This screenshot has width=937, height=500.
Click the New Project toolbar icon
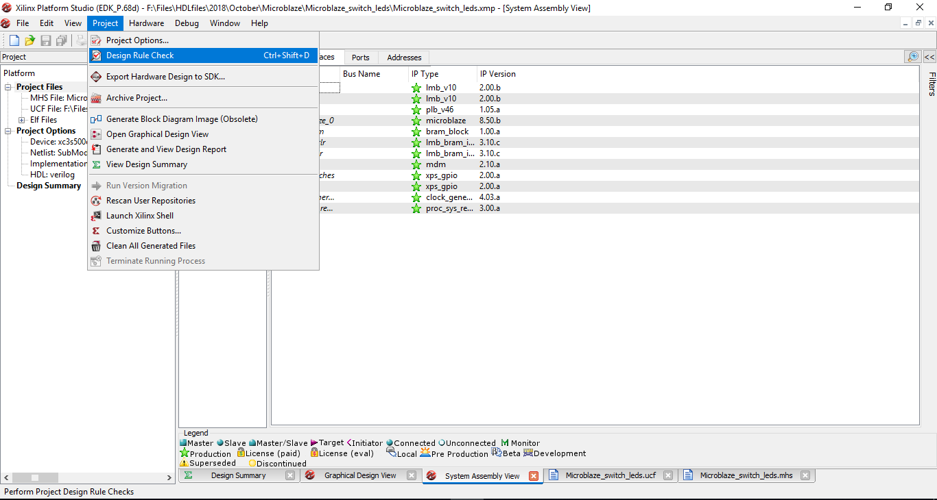pos(14,40)
